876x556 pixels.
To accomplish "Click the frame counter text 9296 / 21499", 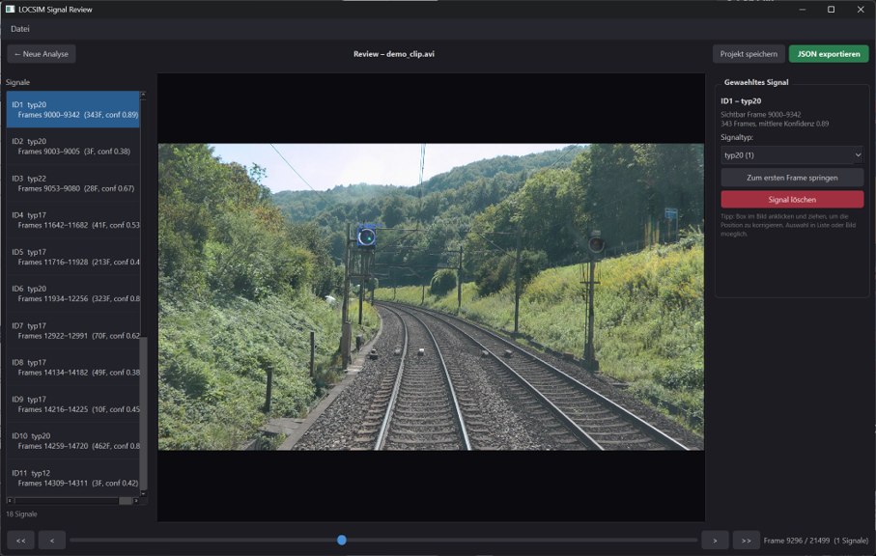I will (797, 541).
